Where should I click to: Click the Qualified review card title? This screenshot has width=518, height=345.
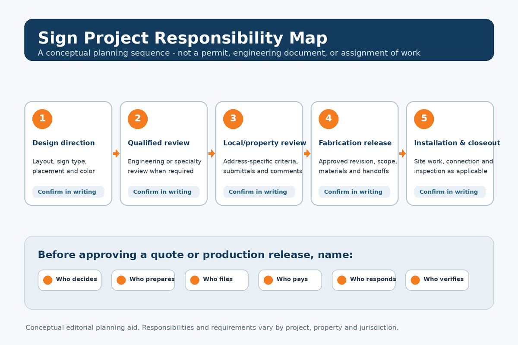(x=158, y=143)
